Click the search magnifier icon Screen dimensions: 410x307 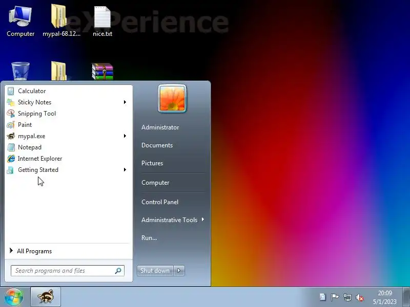tap(118, 271)
